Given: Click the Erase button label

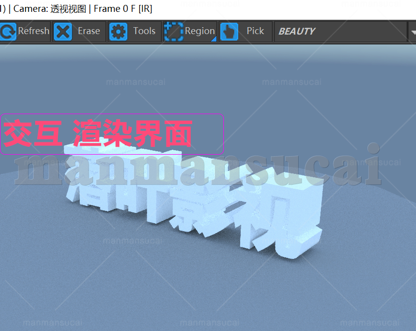Looking at the screenshot, I should 89,31.
